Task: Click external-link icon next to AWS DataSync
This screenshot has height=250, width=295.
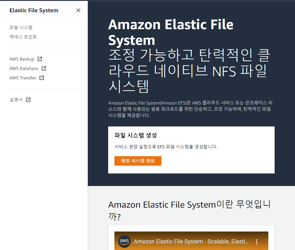Action: coord(44,68)
